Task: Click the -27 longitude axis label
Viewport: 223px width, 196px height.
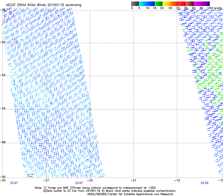Action: coord(46,181)
